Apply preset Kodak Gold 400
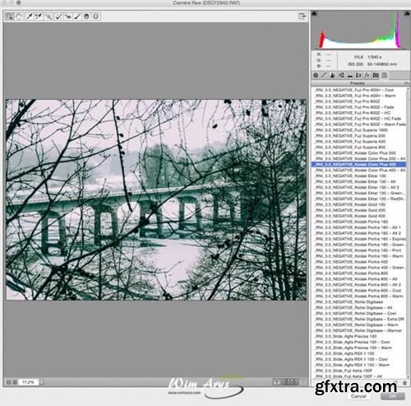The height and width of the screenshot is (406, 411). (x=359, y=216)
